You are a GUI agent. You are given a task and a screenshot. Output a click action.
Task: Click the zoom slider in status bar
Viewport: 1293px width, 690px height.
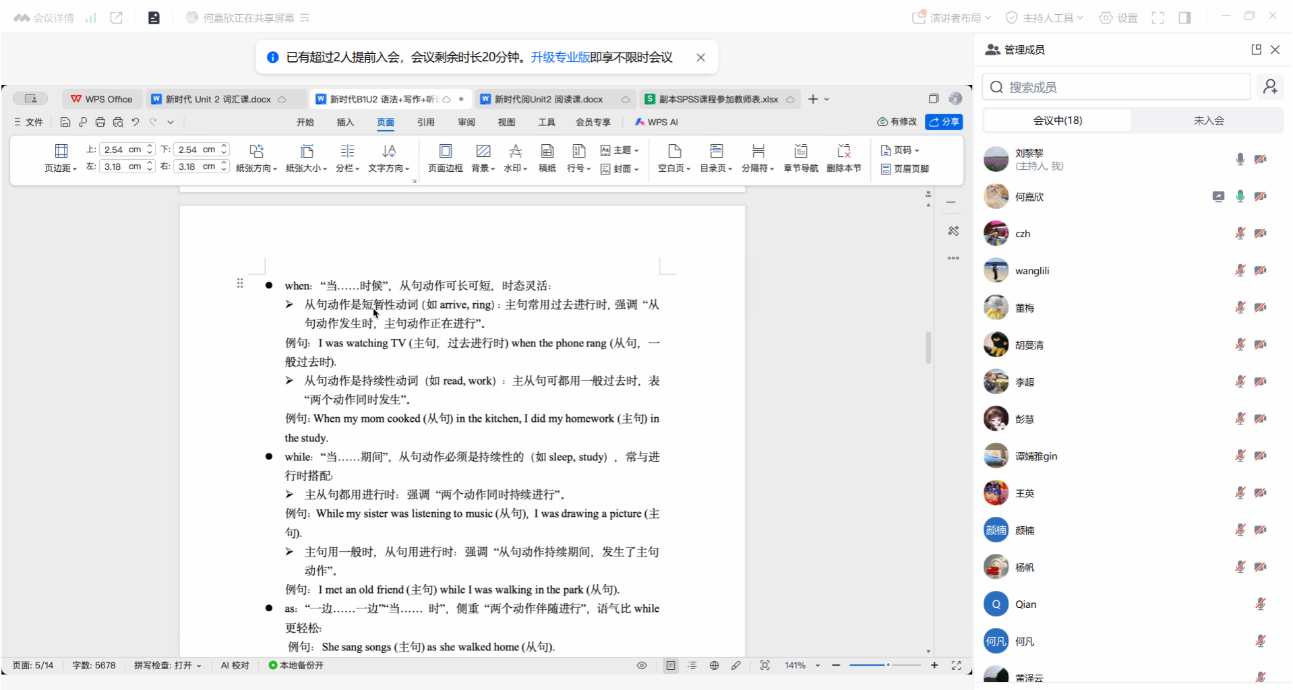click(x=884, y=666)
